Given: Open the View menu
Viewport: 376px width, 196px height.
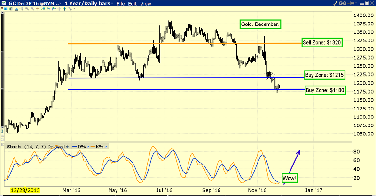Looking at the screenshot, I should pos(146,4).
